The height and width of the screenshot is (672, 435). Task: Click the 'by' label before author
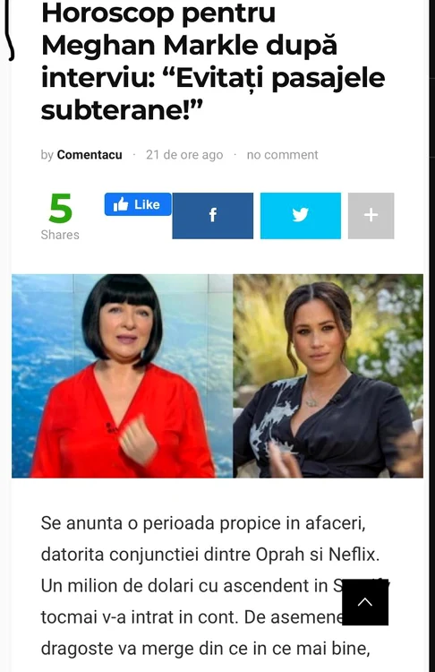coord(47,155)
